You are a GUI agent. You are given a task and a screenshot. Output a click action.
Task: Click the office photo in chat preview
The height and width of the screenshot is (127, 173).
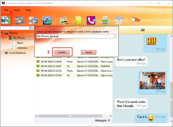pos(153,81)
